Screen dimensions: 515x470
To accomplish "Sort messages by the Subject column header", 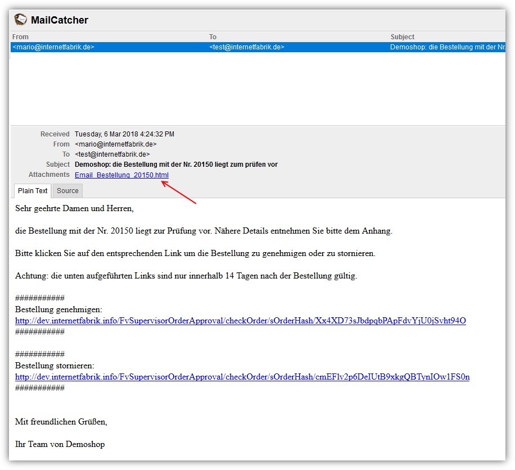I will (403, 36).
